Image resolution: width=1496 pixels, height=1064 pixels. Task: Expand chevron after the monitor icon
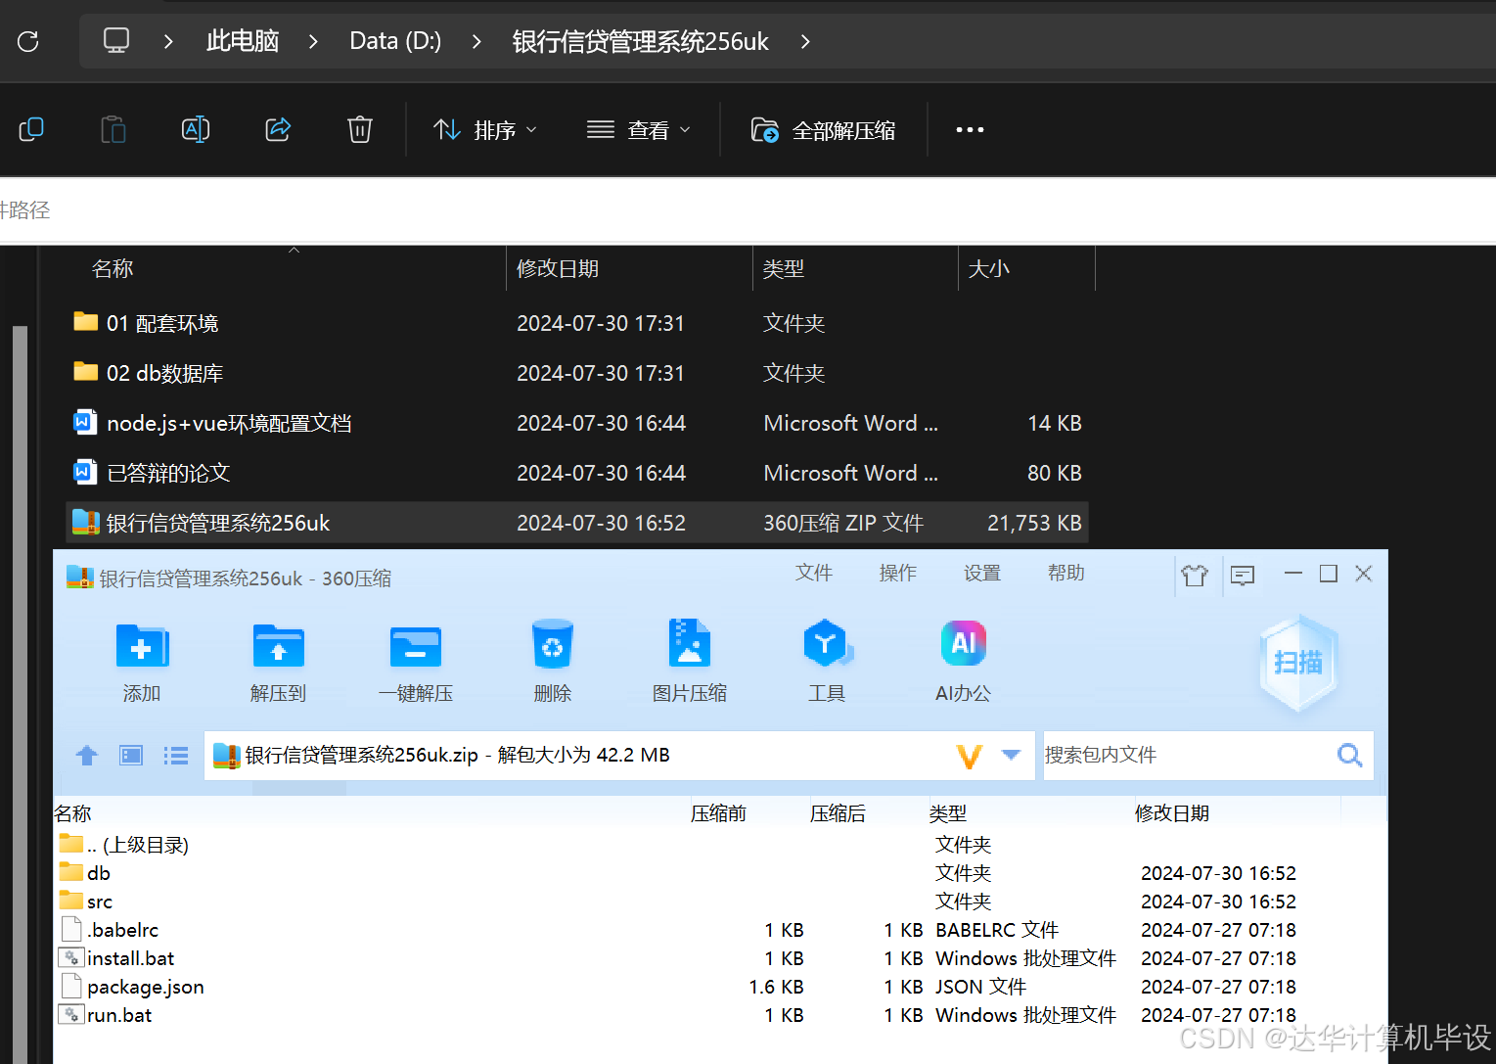pyautogui.click(x=168, y=41)
